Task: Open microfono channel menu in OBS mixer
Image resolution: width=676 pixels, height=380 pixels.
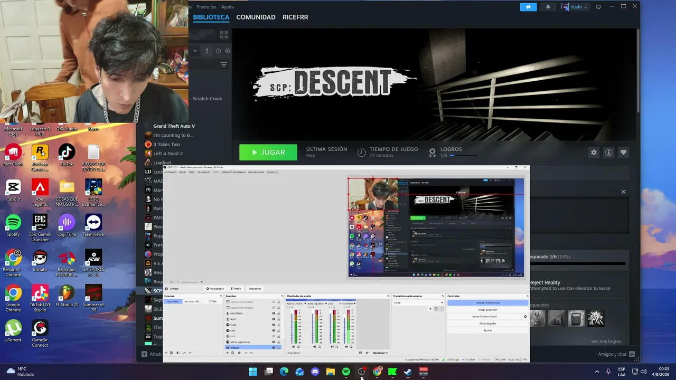Action: point(354,303)
